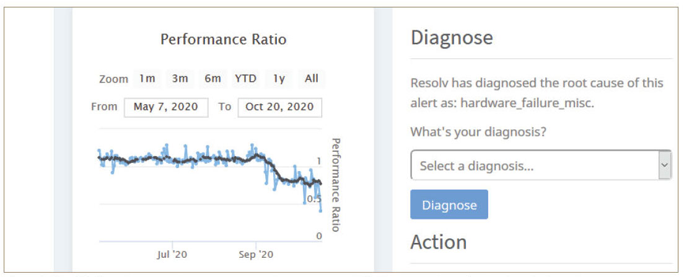Choose the YTD zoom option

245,79
